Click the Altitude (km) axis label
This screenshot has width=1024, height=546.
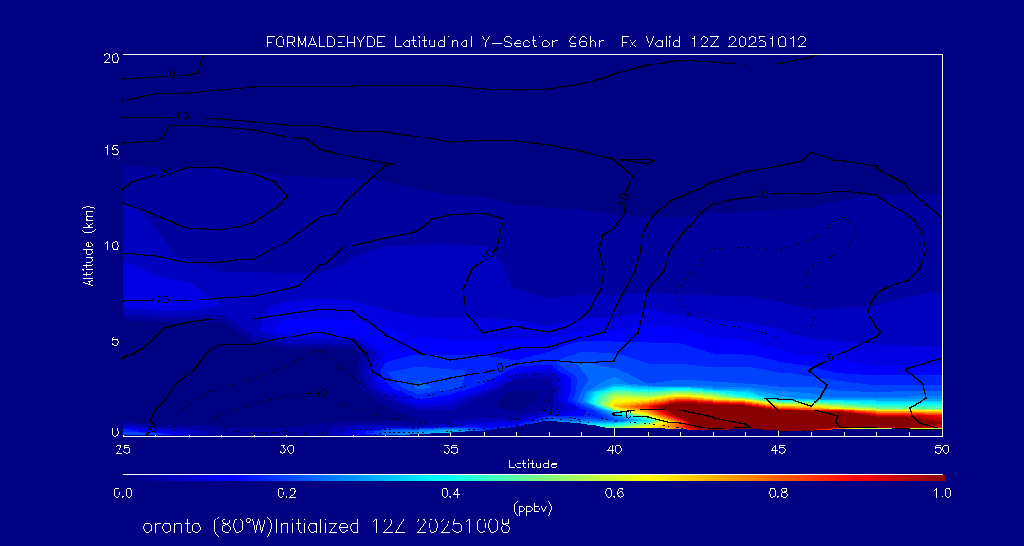coord(88,245)
